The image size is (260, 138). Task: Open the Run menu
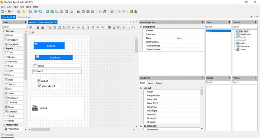click(x=22, y=7)
